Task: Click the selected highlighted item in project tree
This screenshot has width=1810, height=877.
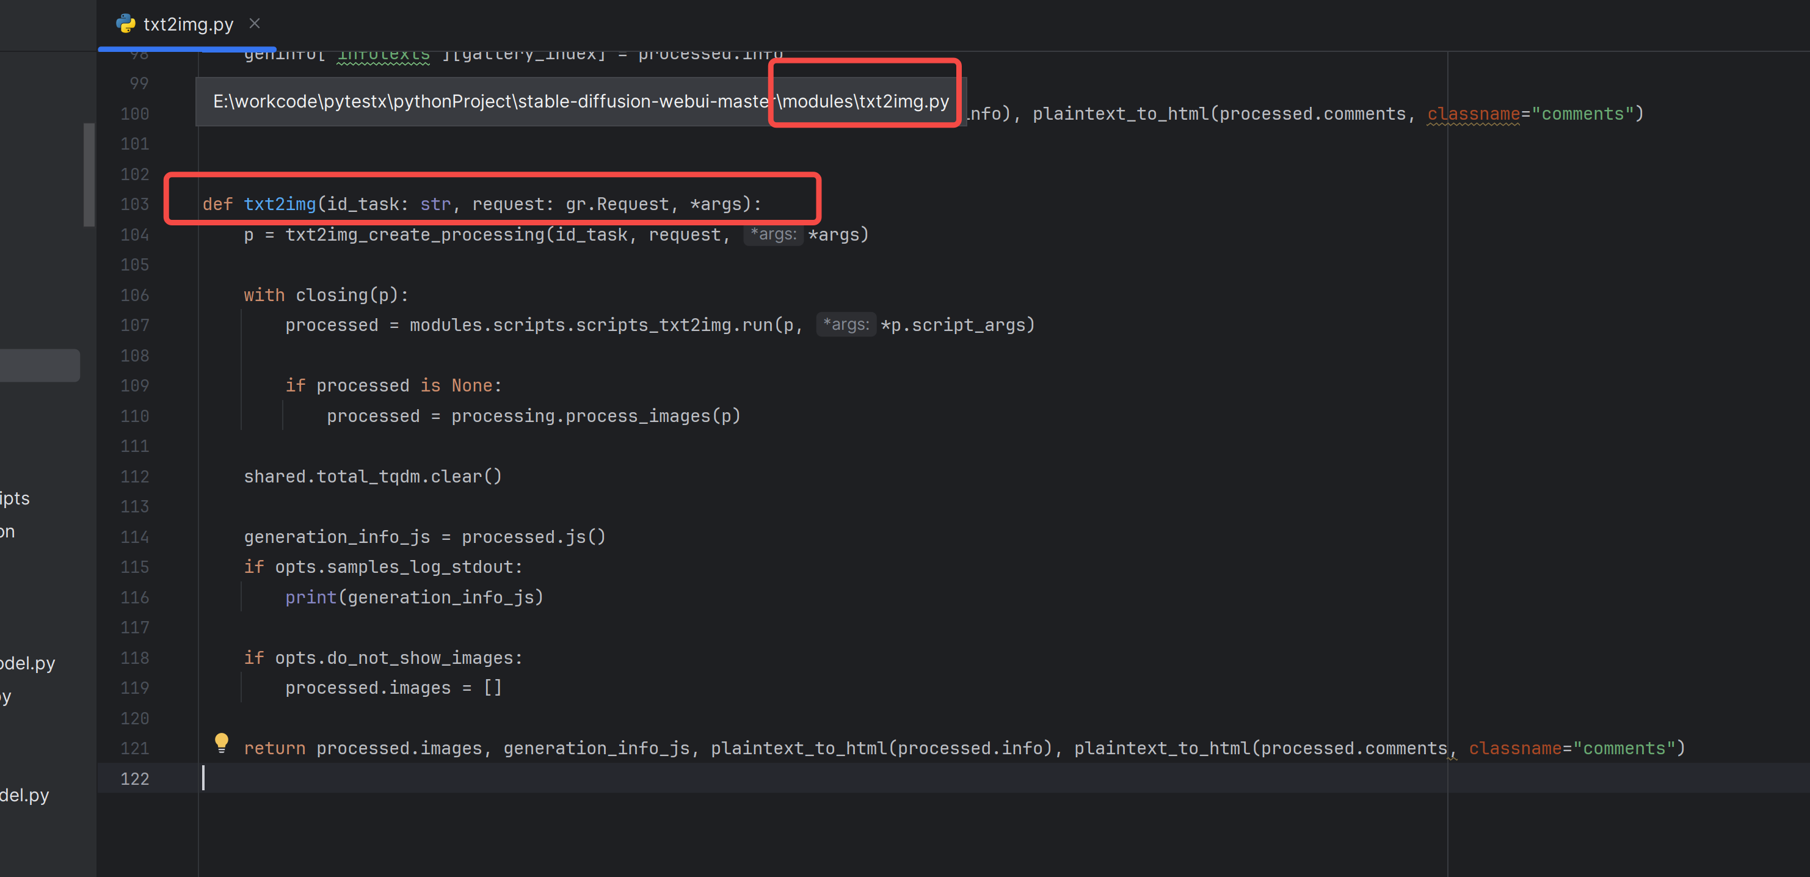Action: (40, 365)
